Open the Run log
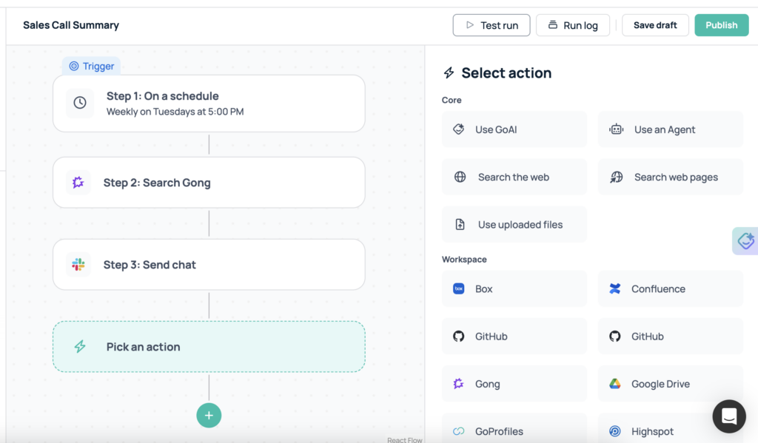758x443 pixels. (x=572, y=25)
